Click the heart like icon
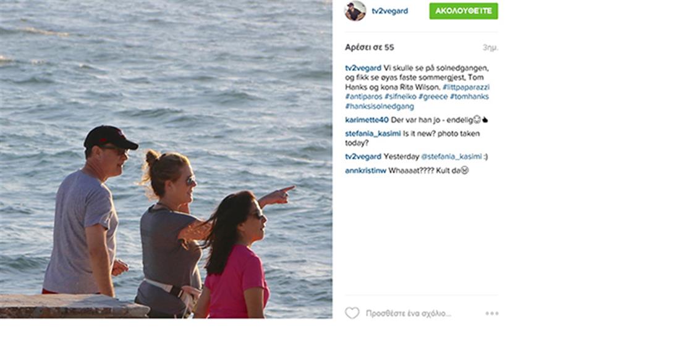 [352, 313]
